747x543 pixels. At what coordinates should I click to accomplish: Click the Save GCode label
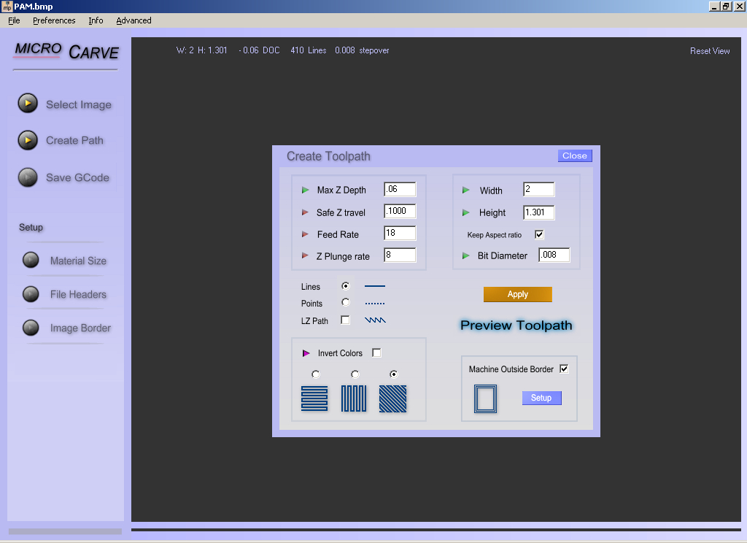coord(77,178)
